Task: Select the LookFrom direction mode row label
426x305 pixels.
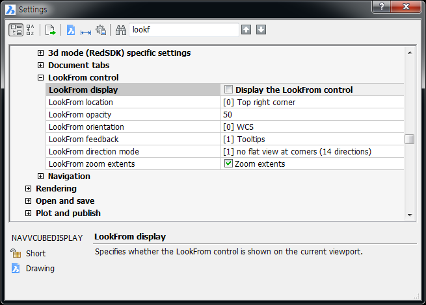Action: [x=133, y=152]
